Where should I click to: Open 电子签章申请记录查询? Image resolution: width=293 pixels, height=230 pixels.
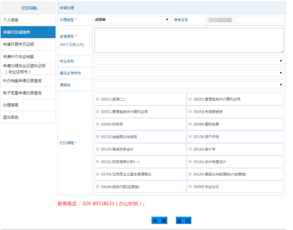click(x=28, y=93)
